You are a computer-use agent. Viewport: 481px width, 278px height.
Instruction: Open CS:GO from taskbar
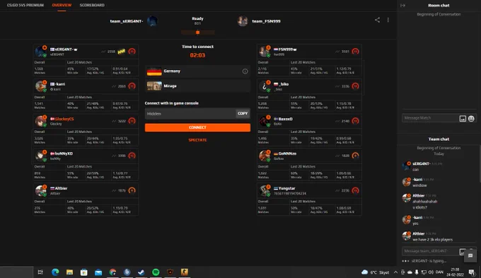(185, 272)
